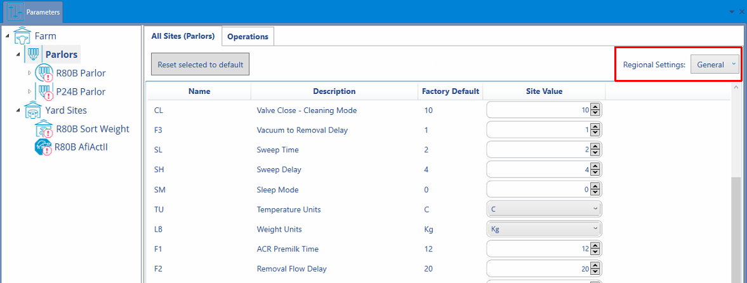
Task: Open the Temperature Units dropdown
Action: point(543,209)
